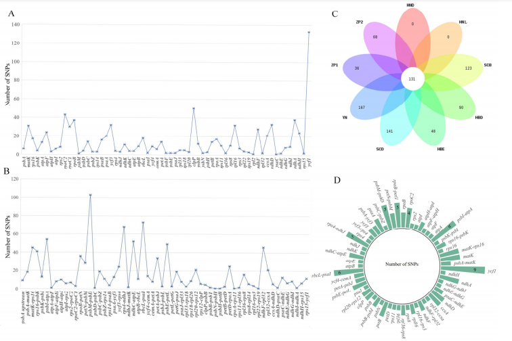Click the YN label of the Venn diagram
The width and height of the screenshot is (512, 341).
click(345, 118)
